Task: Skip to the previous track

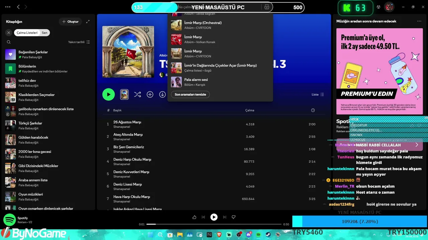Action: (x=203, y=217)
